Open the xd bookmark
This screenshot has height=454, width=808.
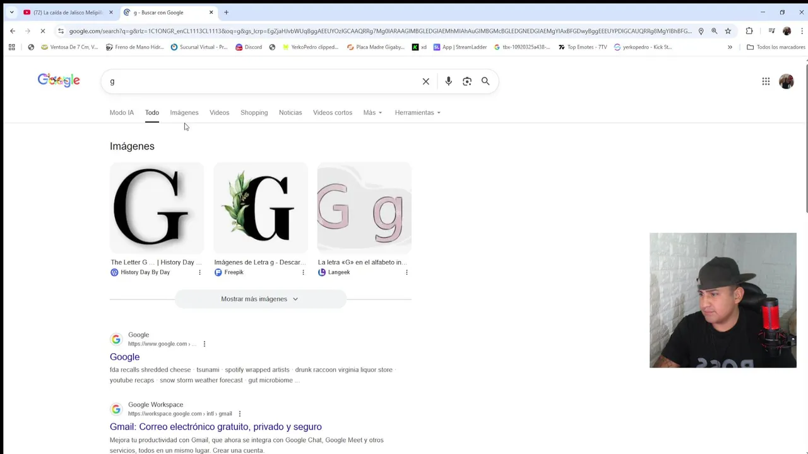(419, 47)
